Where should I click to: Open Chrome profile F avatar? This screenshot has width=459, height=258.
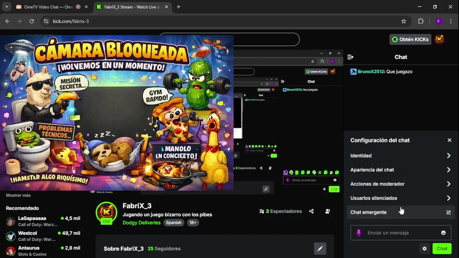(x=439, y=21)
